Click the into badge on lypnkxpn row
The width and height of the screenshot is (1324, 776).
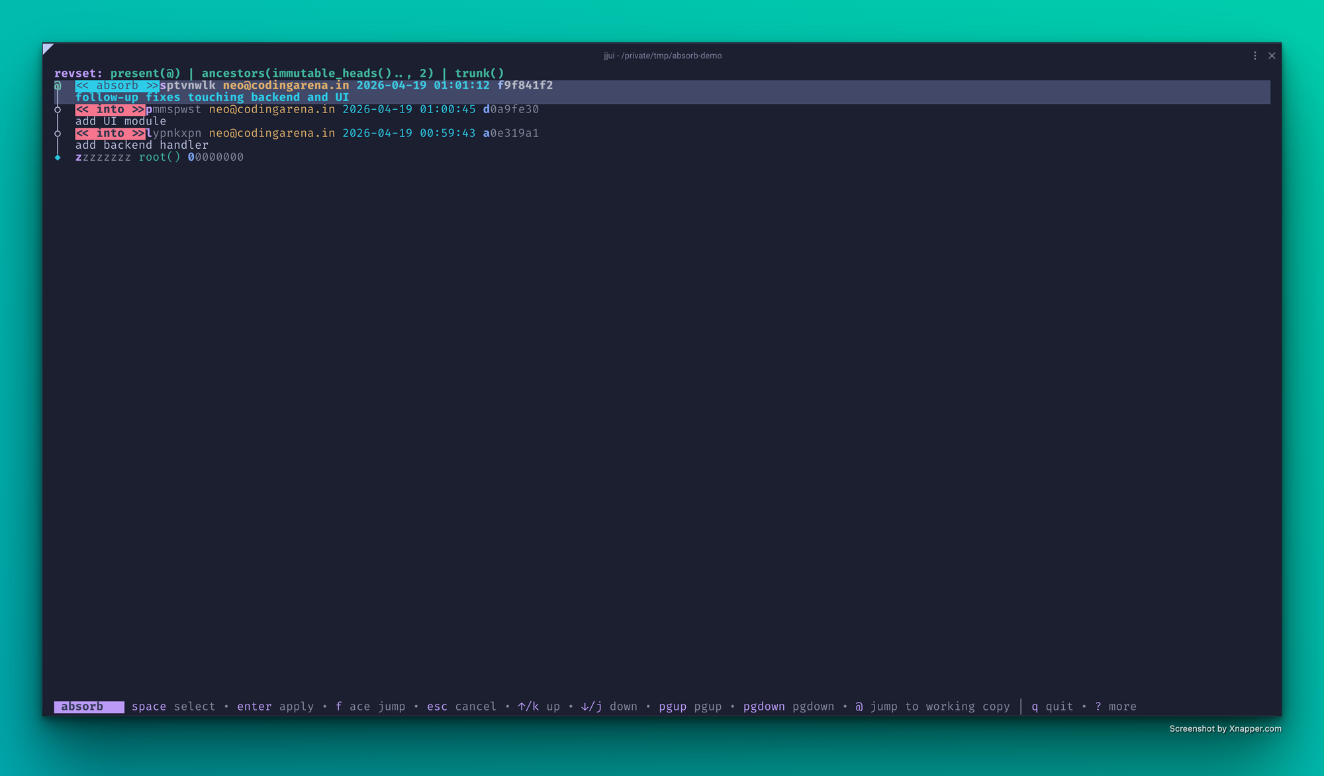point(110,133)
